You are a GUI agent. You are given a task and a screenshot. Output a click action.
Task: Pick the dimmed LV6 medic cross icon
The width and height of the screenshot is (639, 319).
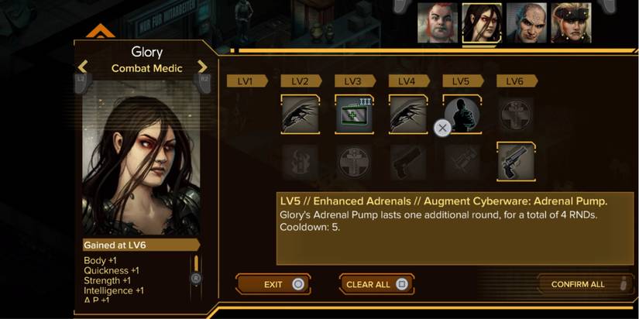tap(516, 114)
